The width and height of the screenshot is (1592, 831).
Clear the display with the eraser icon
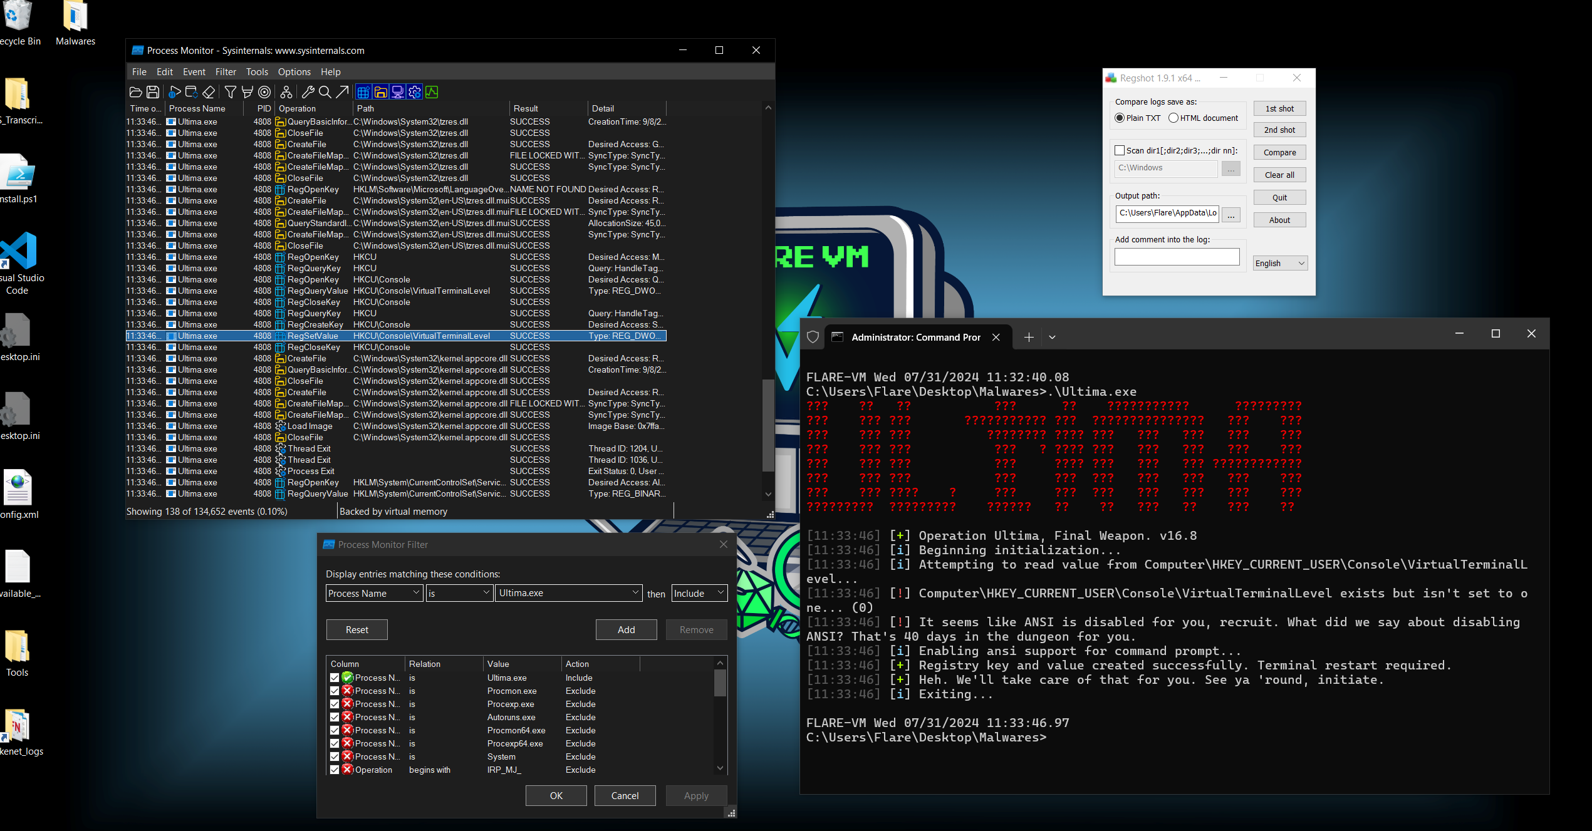[x=209, y=92]
